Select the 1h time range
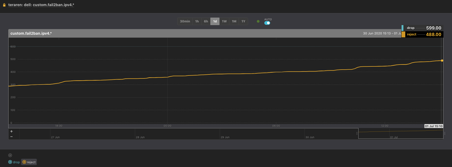This screenshot has width=452, height=167. click(197, 21)
